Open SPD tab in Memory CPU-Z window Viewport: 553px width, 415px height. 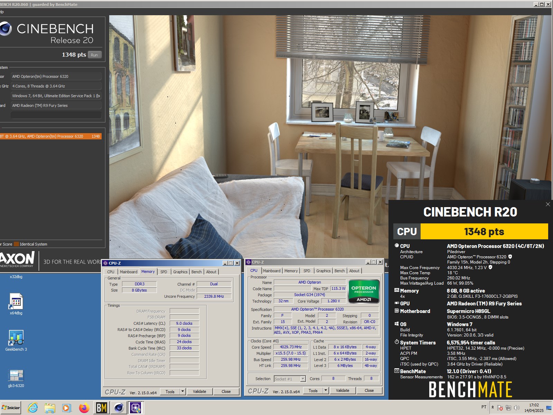[x=164, y=272]
